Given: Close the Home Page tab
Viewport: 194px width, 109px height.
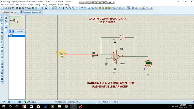Looking at the screenshot, I should (16, 12).
